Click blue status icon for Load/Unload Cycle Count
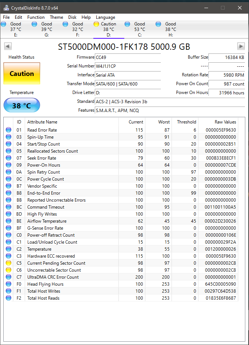The width and height of the screenshot is (249, 345). point(8,242)
